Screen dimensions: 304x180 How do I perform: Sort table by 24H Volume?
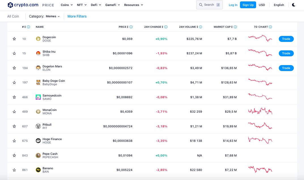point(188,27)
